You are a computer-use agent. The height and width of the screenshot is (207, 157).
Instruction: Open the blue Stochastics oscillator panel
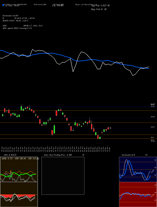138,169
